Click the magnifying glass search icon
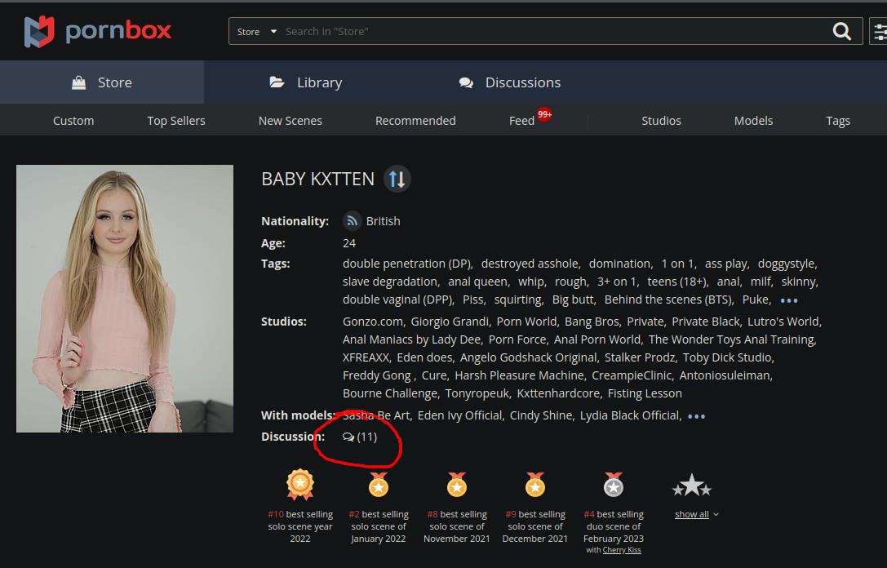 [x=841, y=32]
